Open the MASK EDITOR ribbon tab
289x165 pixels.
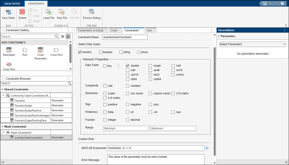12,4
